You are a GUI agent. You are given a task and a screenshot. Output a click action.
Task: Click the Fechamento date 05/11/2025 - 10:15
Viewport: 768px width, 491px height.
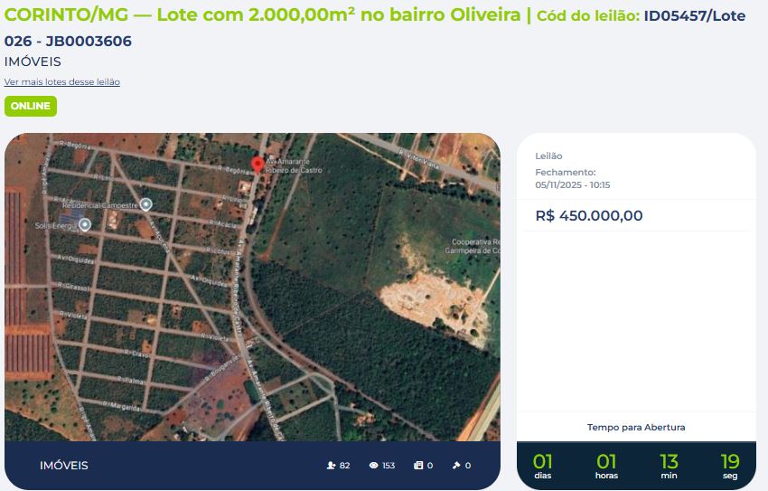click(573, 185)
